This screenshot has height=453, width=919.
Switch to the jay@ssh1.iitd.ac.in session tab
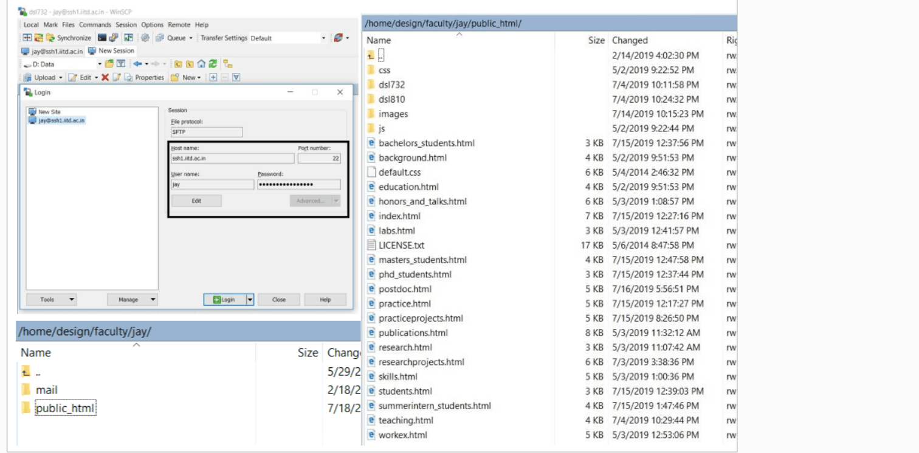52,52
